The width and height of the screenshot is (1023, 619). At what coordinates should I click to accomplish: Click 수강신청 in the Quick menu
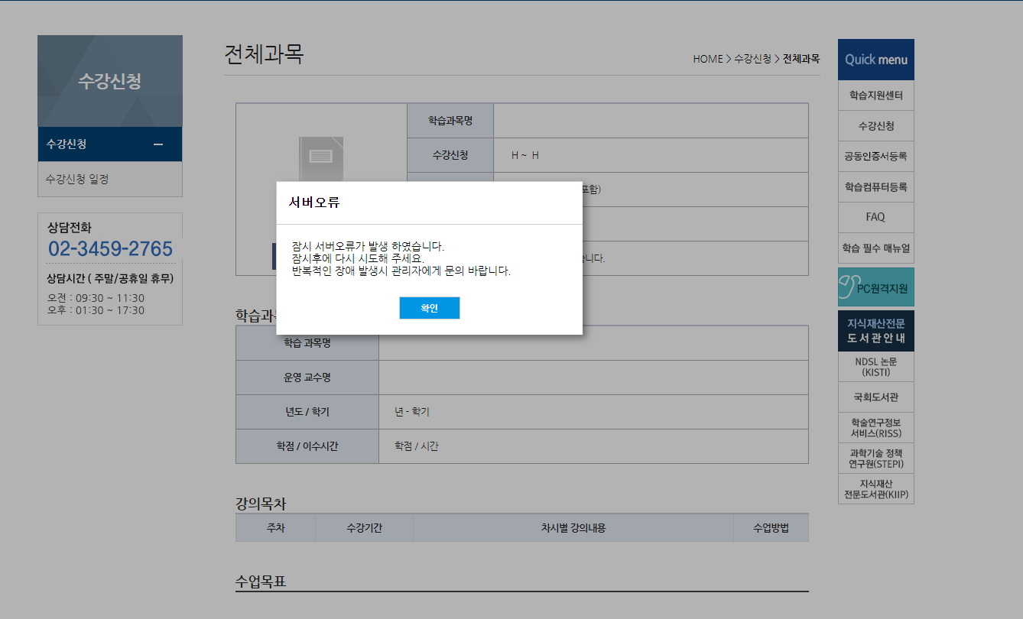875,125
